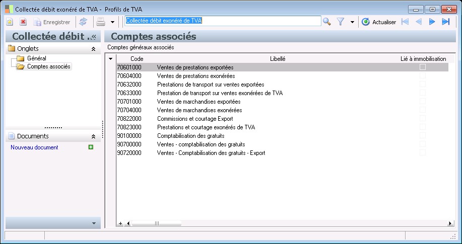Maximize the Profils de TVA window
Screen dimensions: 462x244
(x=432, y=10)
